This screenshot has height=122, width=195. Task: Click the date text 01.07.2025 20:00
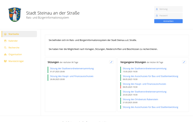click(x=57, y=72)
